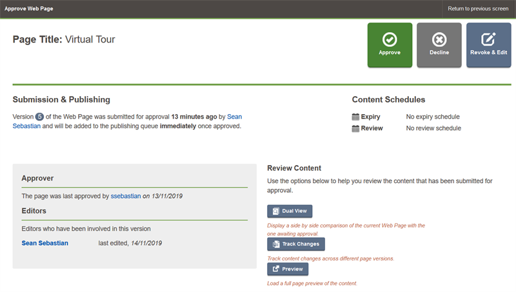
Task: Select the version 5 number badge
Action: [39, 117]
